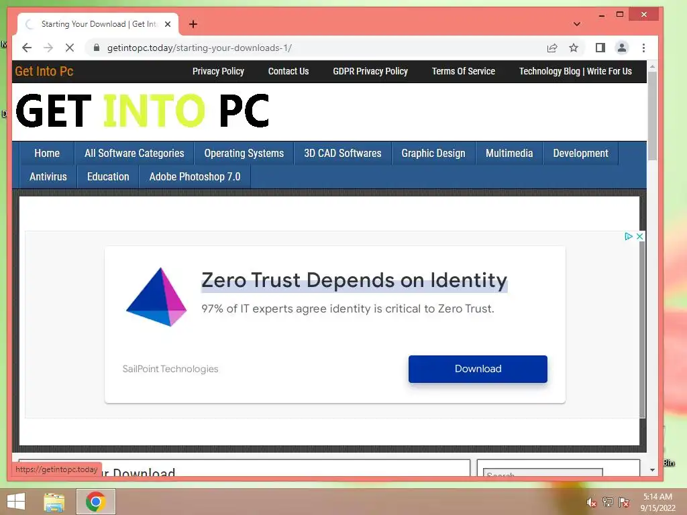Viewport: 687px width, 515px height.
Task: Open the Multimedia menu
Action: click(509, 154)
